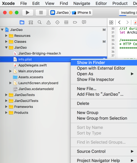137x163 pixels.
Task: Open the Find menu
Action: click(64, 3)
